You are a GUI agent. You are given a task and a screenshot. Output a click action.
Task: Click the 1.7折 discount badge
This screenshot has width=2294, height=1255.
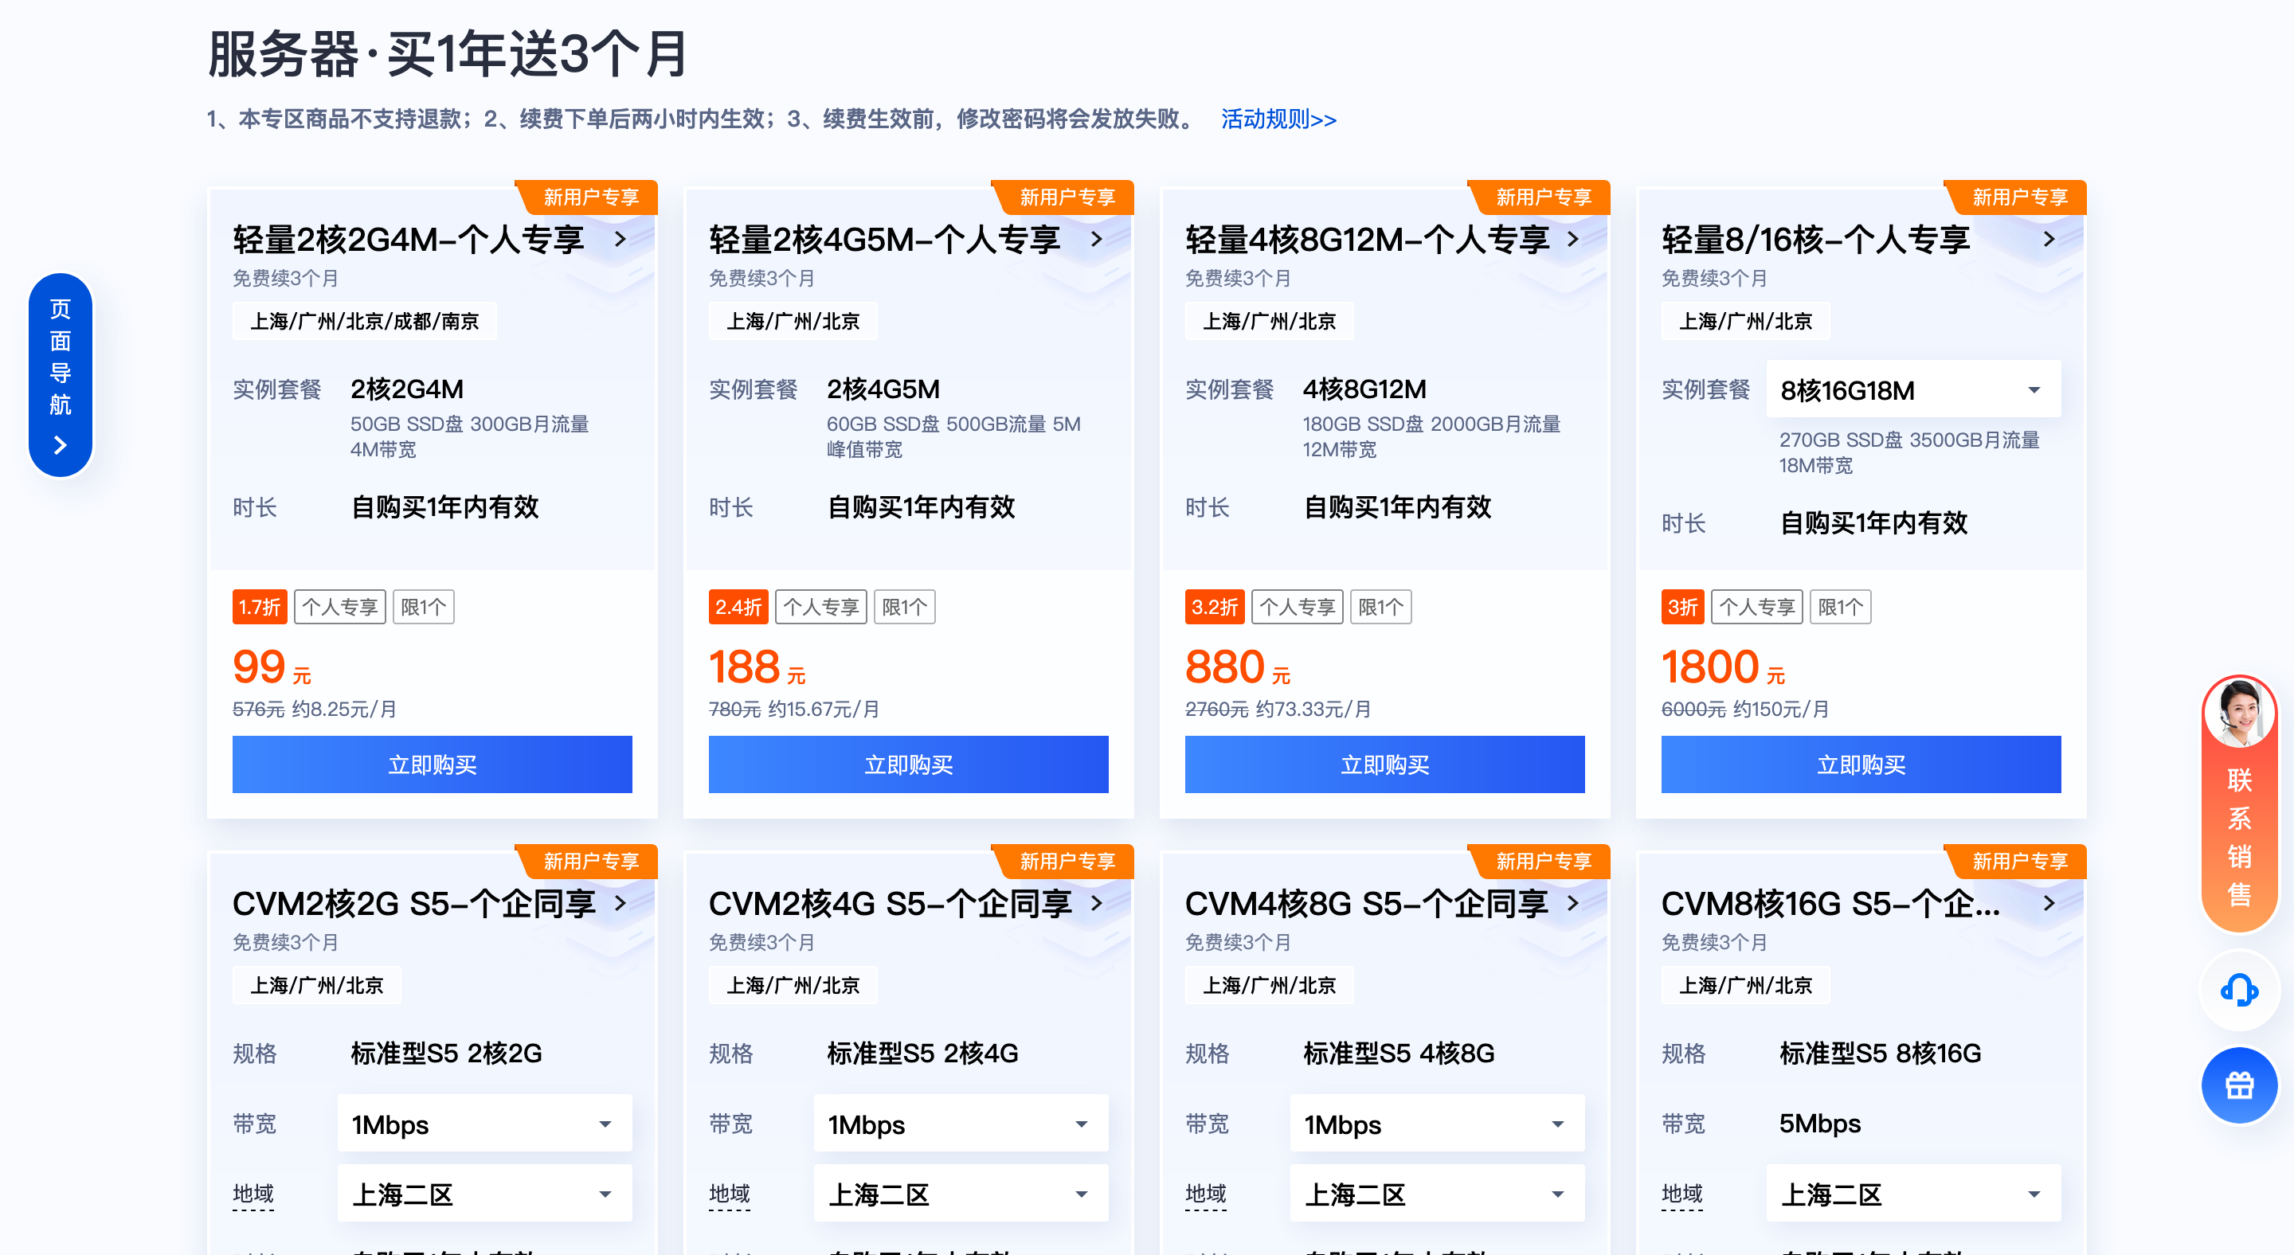(x=260, y=607)
